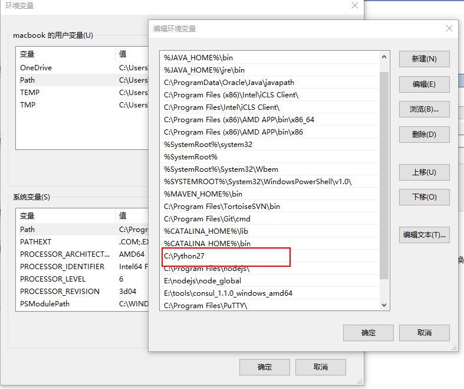Select the %SystemRoot%\system32 entry
Viewport: 464px width, 389px height.
269,145
